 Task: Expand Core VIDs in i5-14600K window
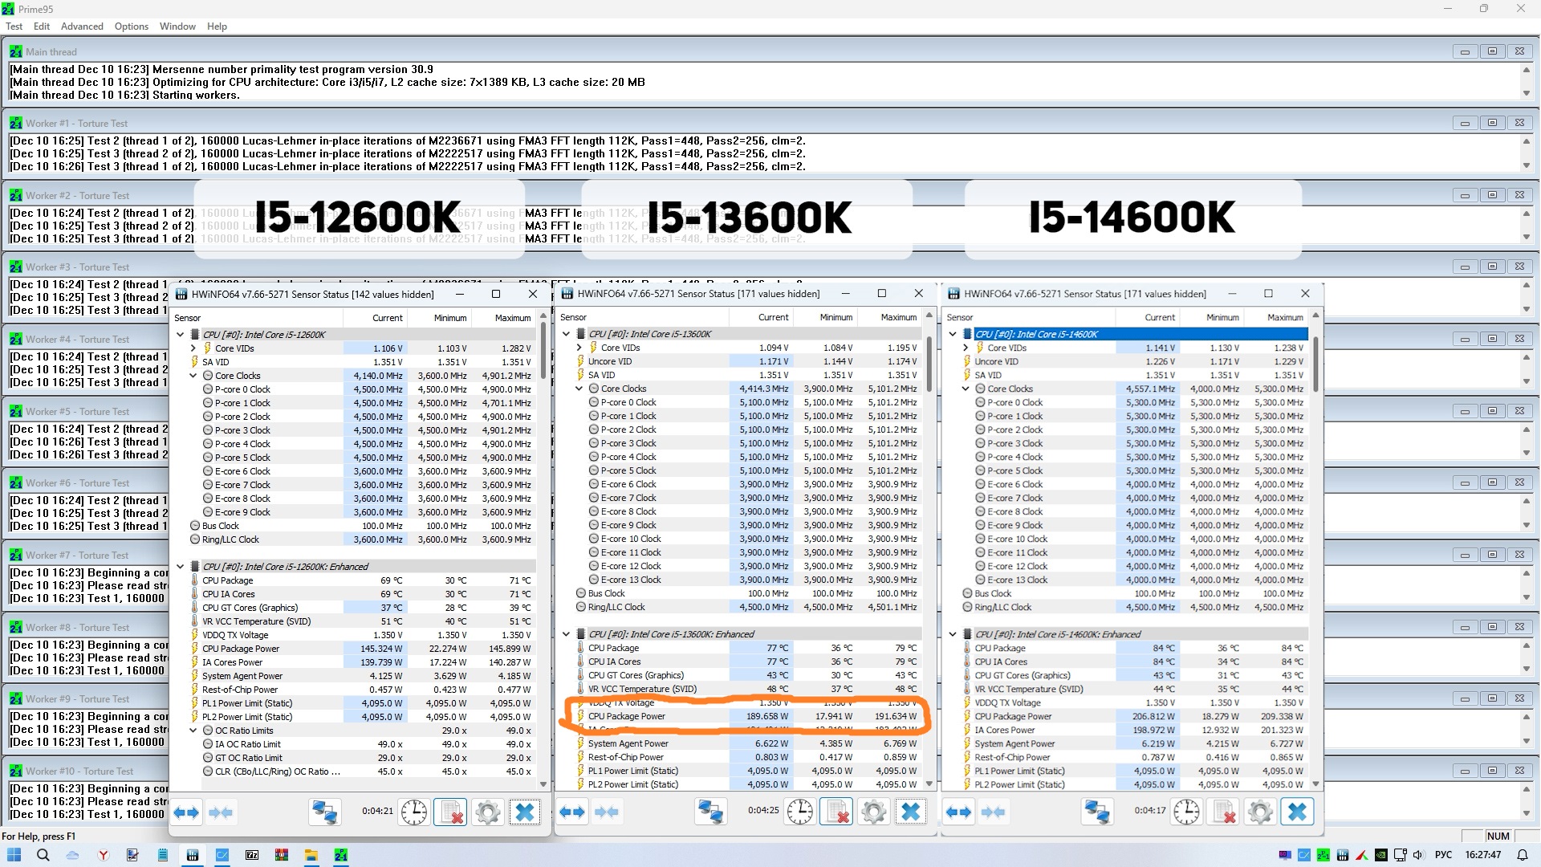[x=966, y=348]
